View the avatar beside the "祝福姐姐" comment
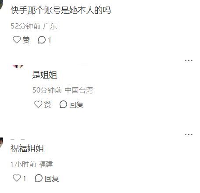The height and width of the screenshot is (193, 200). pos(1,143)
